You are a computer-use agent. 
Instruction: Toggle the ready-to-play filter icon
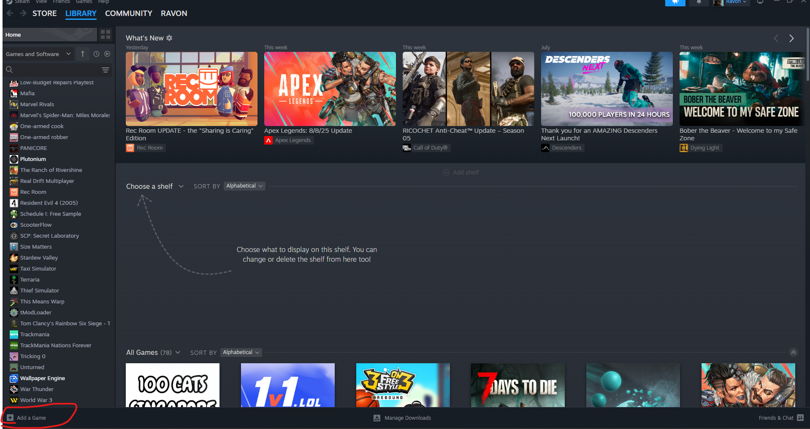click(x=107, y=54)
